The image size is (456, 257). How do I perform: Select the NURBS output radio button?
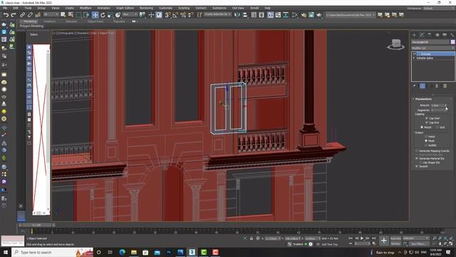[x=426, y=145]
